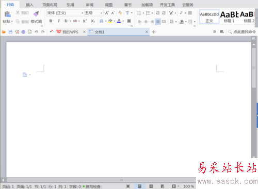This screenshot has height=189, width=258.
Task: Expand the Paste (粘贴) options arrow
Action: (x=12, y=22)
